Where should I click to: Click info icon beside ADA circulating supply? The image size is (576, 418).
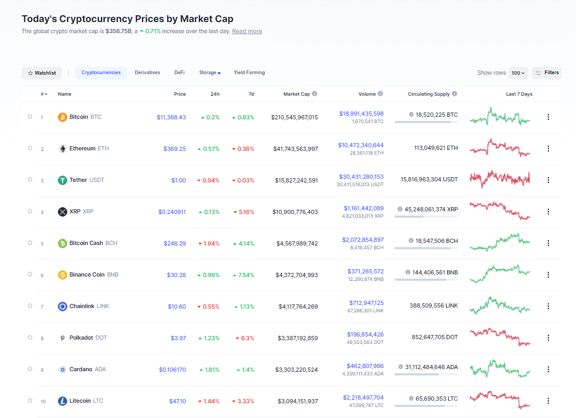coord(401,367)
